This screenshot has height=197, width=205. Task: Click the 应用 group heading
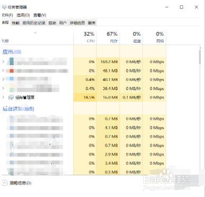coord(7,51)
